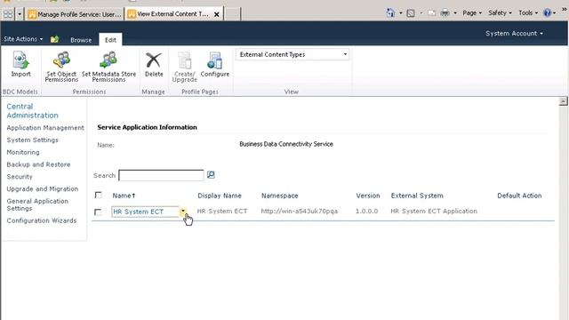Open System Settings link
Screen dimensions: 569x320
point(32,140)
